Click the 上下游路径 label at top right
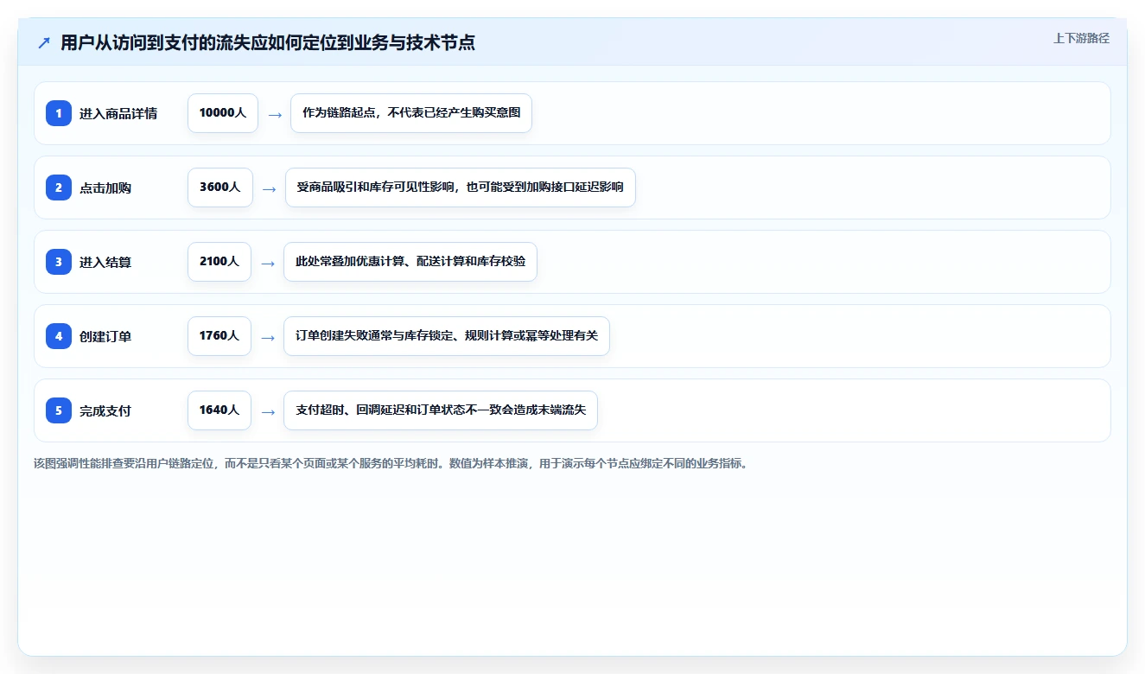Image resolution: width=1145 pixels, height=674 pixels. (1081, 39)
